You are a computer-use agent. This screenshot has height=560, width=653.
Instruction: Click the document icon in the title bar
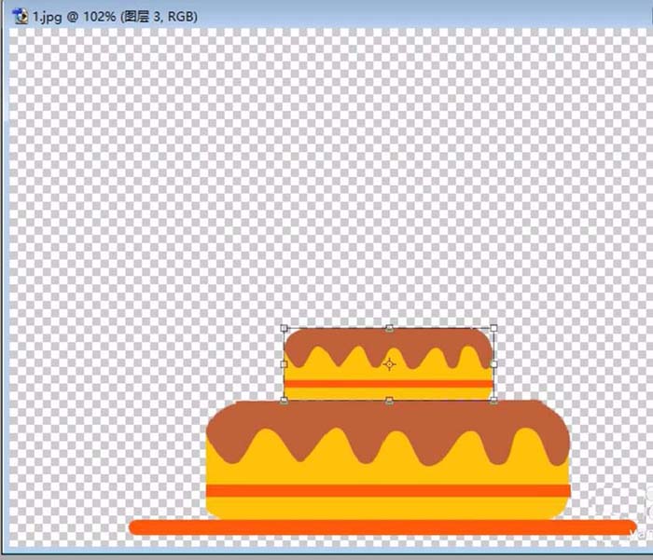[x=19, y=16]
